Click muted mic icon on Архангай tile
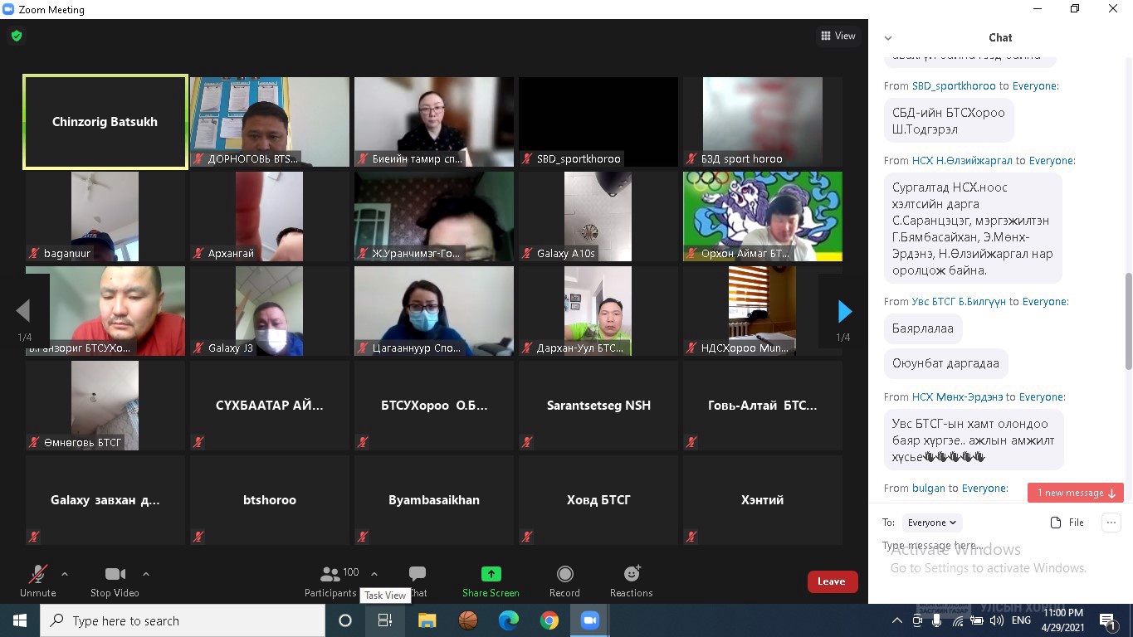 [198, 253]
